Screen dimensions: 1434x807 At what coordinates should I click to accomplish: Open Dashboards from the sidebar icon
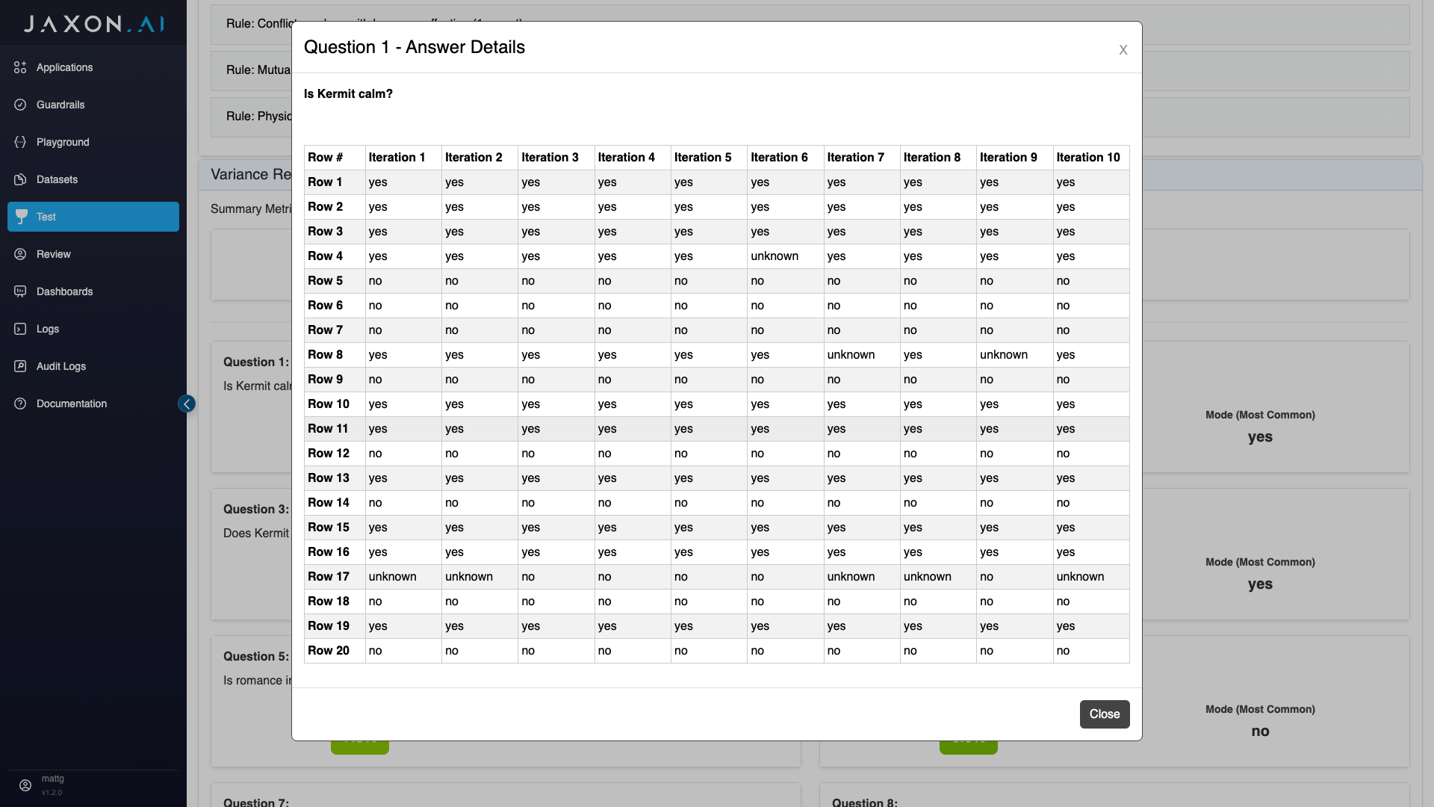tap(21, 291)
